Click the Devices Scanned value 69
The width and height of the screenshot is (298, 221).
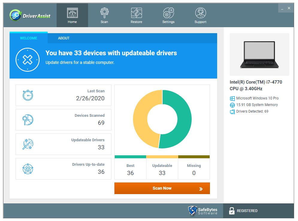(x=101, y=123)
